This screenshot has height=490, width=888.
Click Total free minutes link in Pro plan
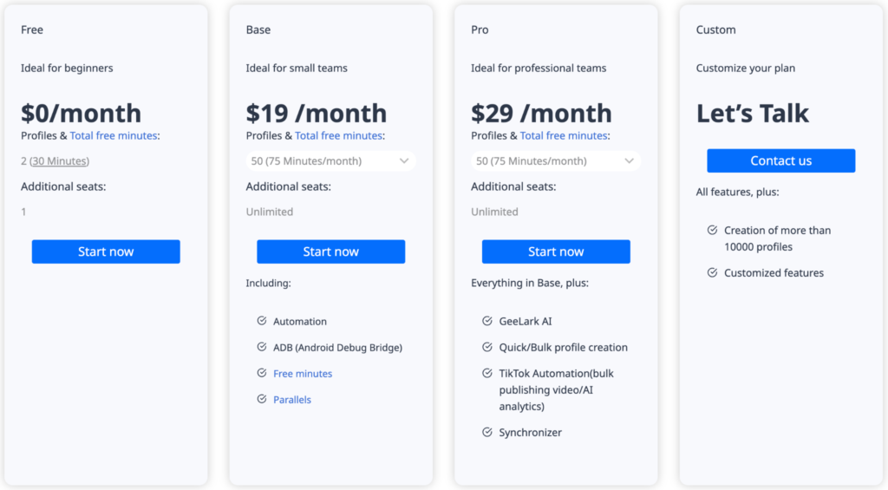point(564,135)
